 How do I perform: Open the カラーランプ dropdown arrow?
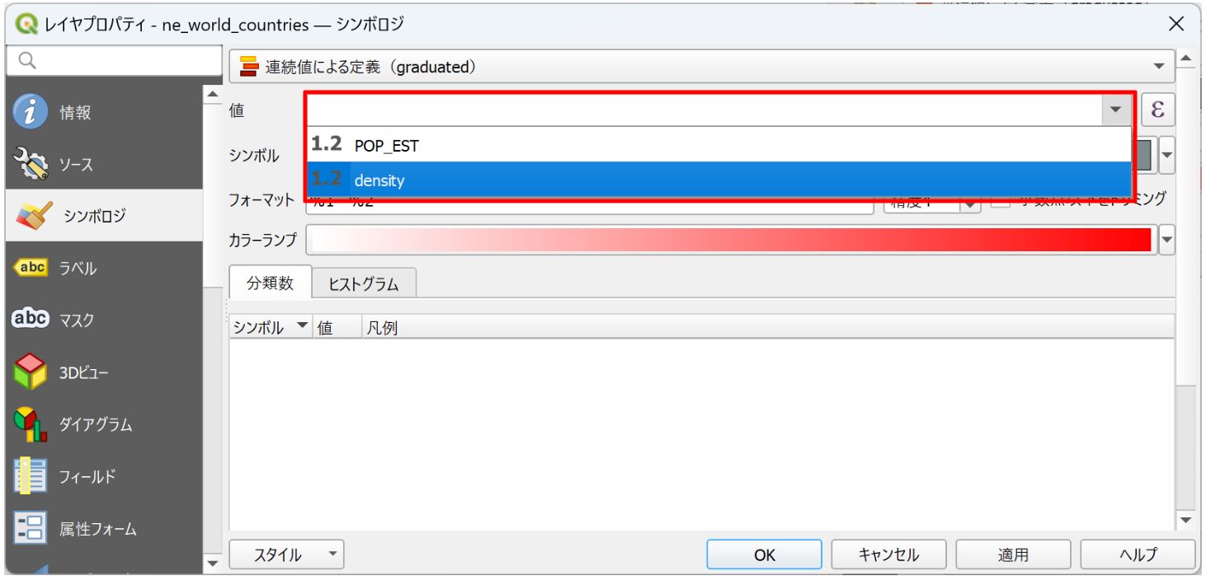tap(1166, 240)
